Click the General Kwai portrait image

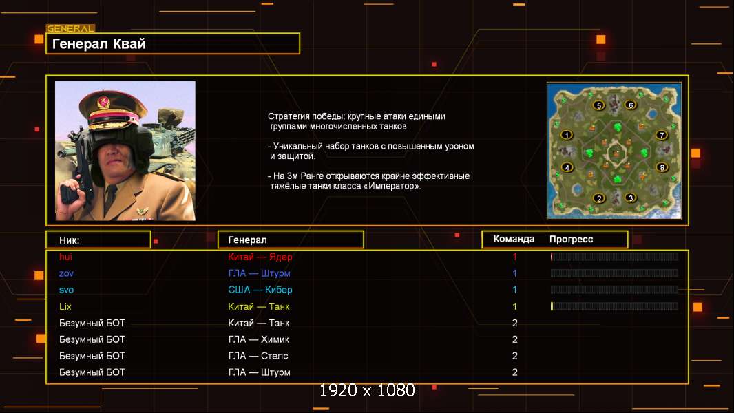(x=125, y=151)
